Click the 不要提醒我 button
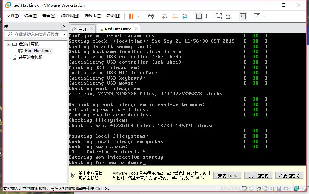This screenshot has width=309, height=194. click(289, 176)
